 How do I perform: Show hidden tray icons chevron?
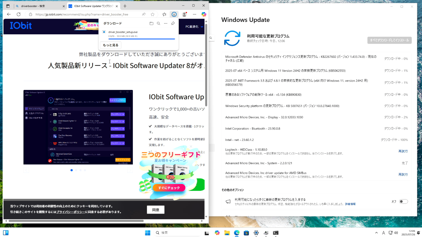376,233
